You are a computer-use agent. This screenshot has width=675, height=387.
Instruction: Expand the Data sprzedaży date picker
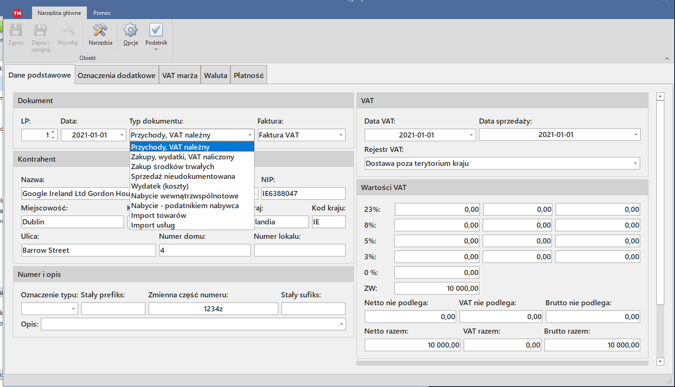(x=635, y=135)
